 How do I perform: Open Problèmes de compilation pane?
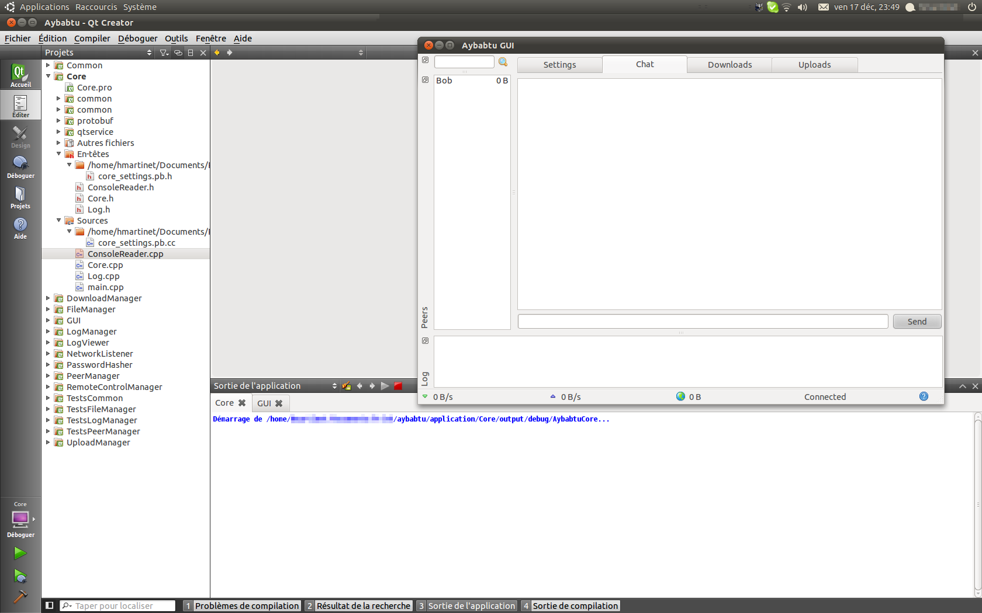coord(242,606)
